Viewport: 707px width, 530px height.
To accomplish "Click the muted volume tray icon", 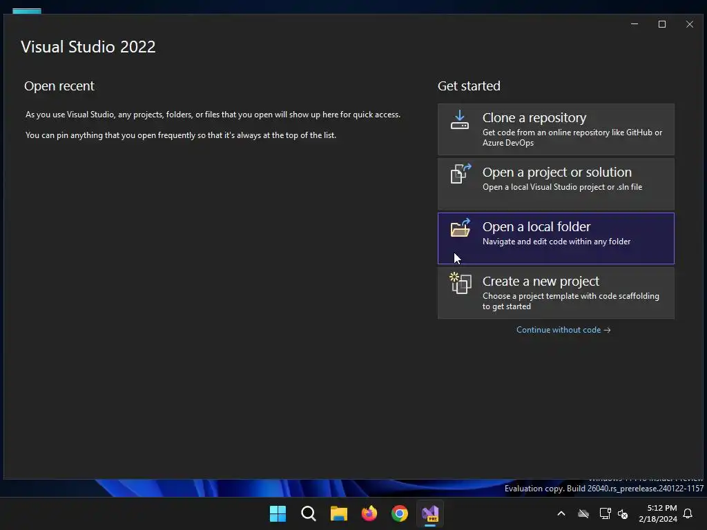I will pyautogui.click(x=623, y=513).
